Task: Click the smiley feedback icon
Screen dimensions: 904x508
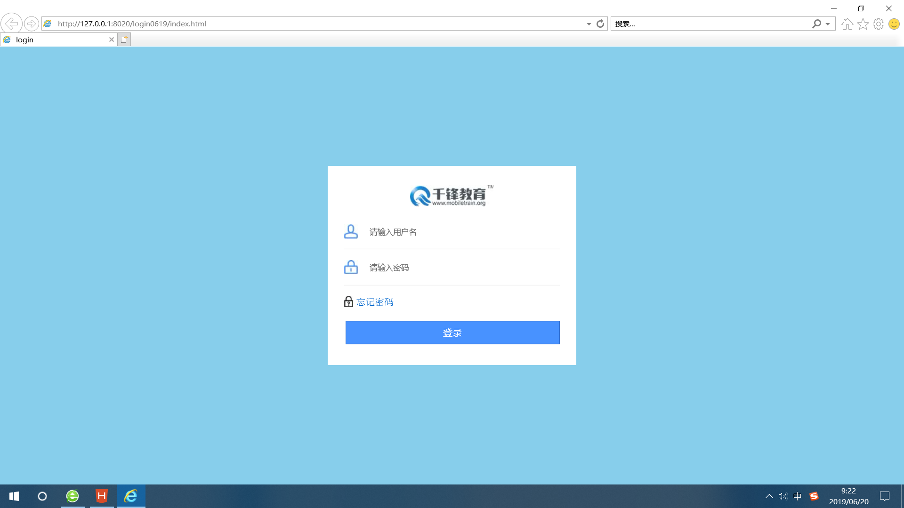Action: [x=894, y=24]
